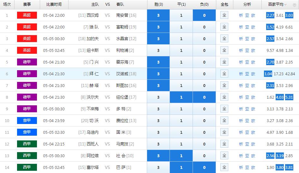This screenshot has width=299, height=173.
Task: Click away team 巴萨 name
Action: (x=121, y=167)
